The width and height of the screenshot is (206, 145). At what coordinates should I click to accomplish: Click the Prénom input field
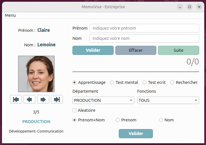144,28
